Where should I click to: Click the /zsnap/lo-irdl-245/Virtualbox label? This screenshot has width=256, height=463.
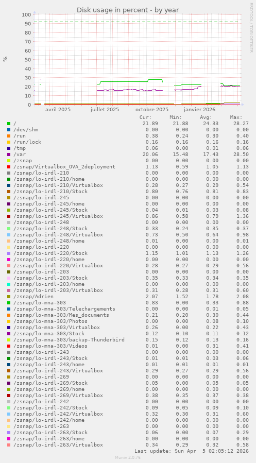[x=58, y=216]
